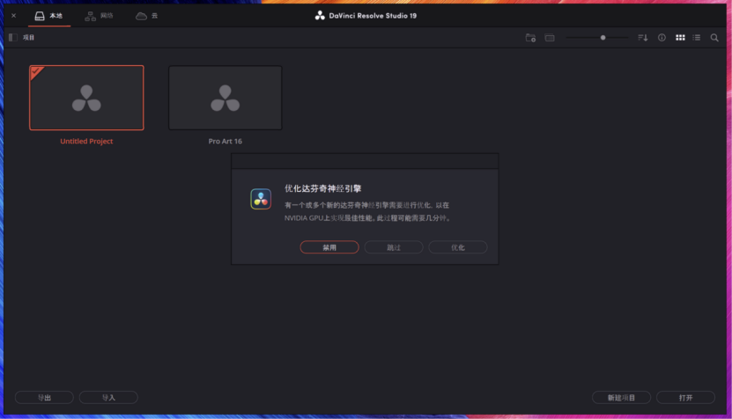Close the Project Manager window
This screenshot has height=419, width=732.
point(13,15)
